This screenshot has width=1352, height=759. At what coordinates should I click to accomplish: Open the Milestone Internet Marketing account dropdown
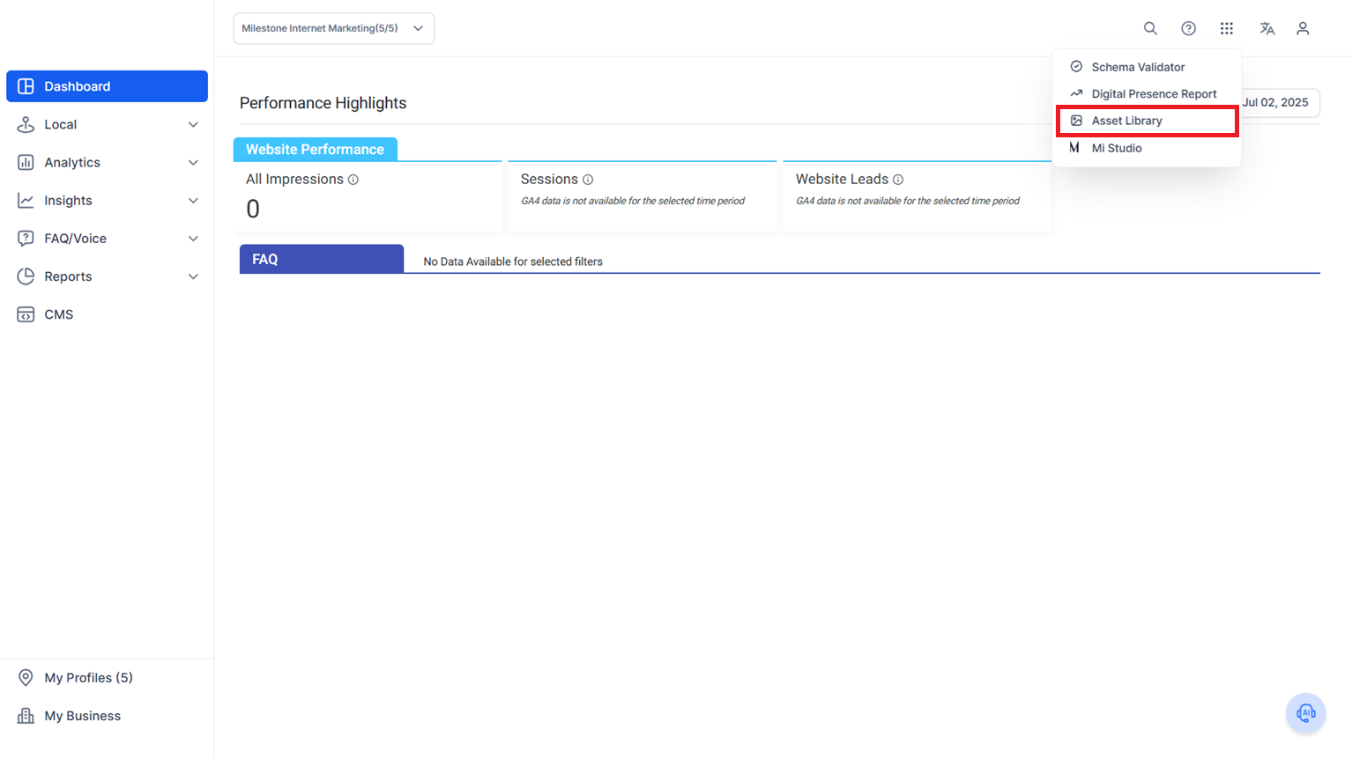point(334,28)
